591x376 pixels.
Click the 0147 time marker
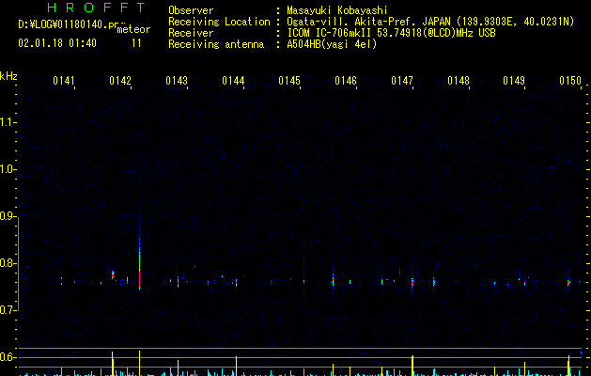(x=402, y=81)
